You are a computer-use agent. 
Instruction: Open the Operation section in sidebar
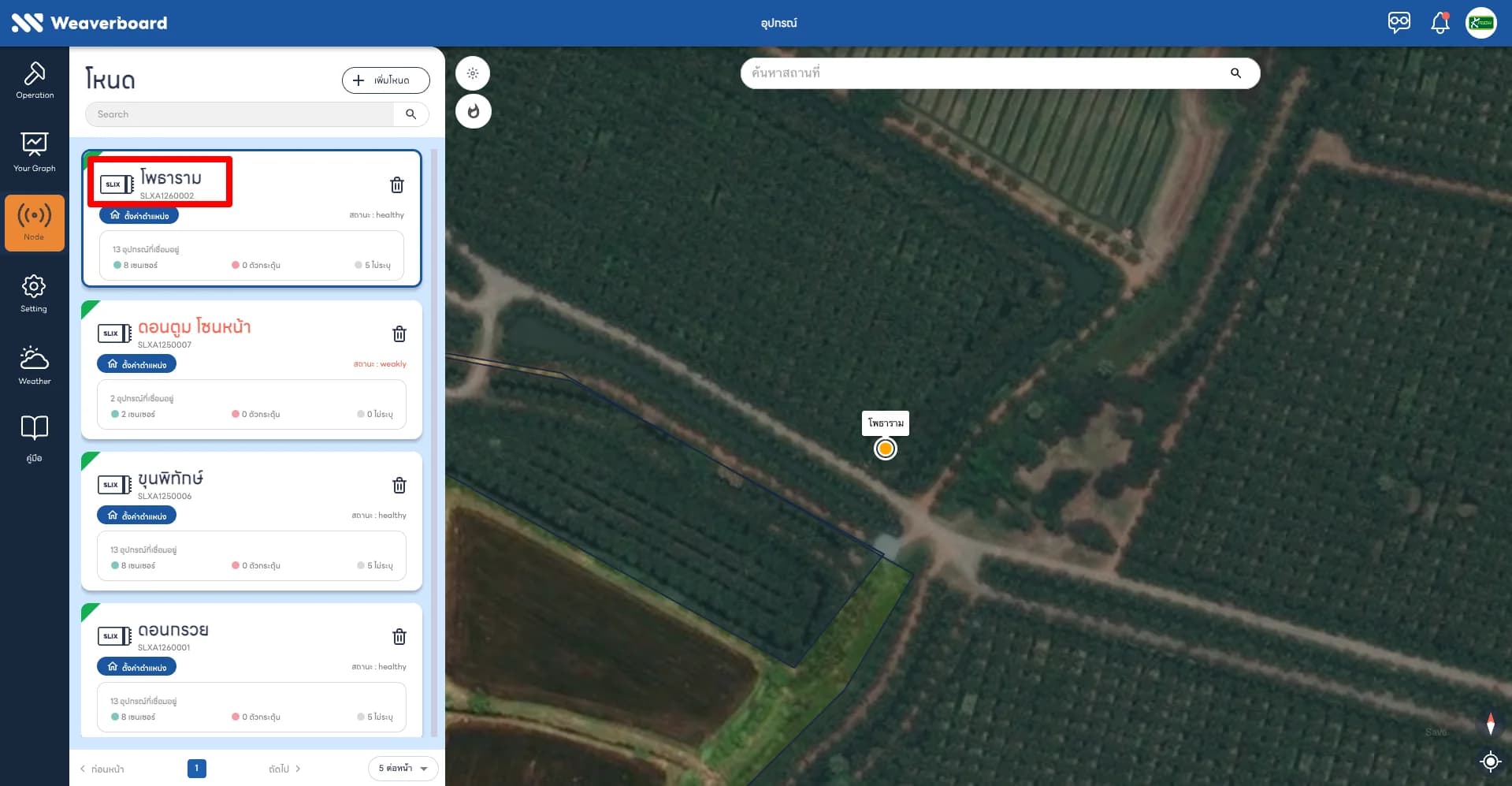35,80
